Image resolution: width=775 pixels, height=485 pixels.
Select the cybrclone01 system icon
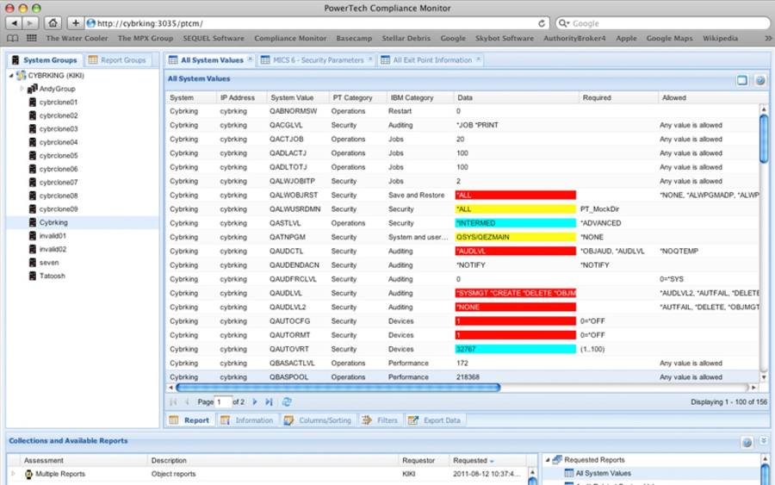coord(33,103)
